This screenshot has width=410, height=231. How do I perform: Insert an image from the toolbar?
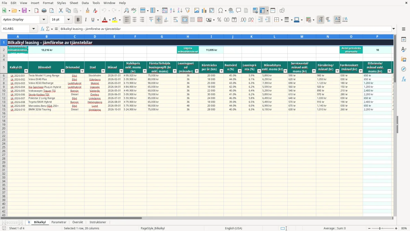(196, 11)
